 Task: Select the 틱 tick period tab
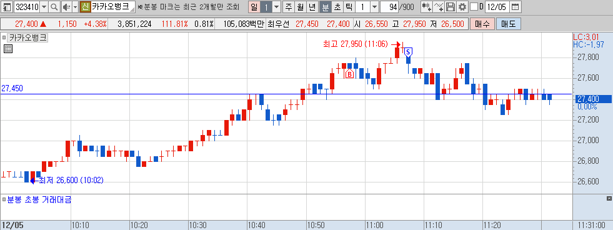(x=349, y=7)
